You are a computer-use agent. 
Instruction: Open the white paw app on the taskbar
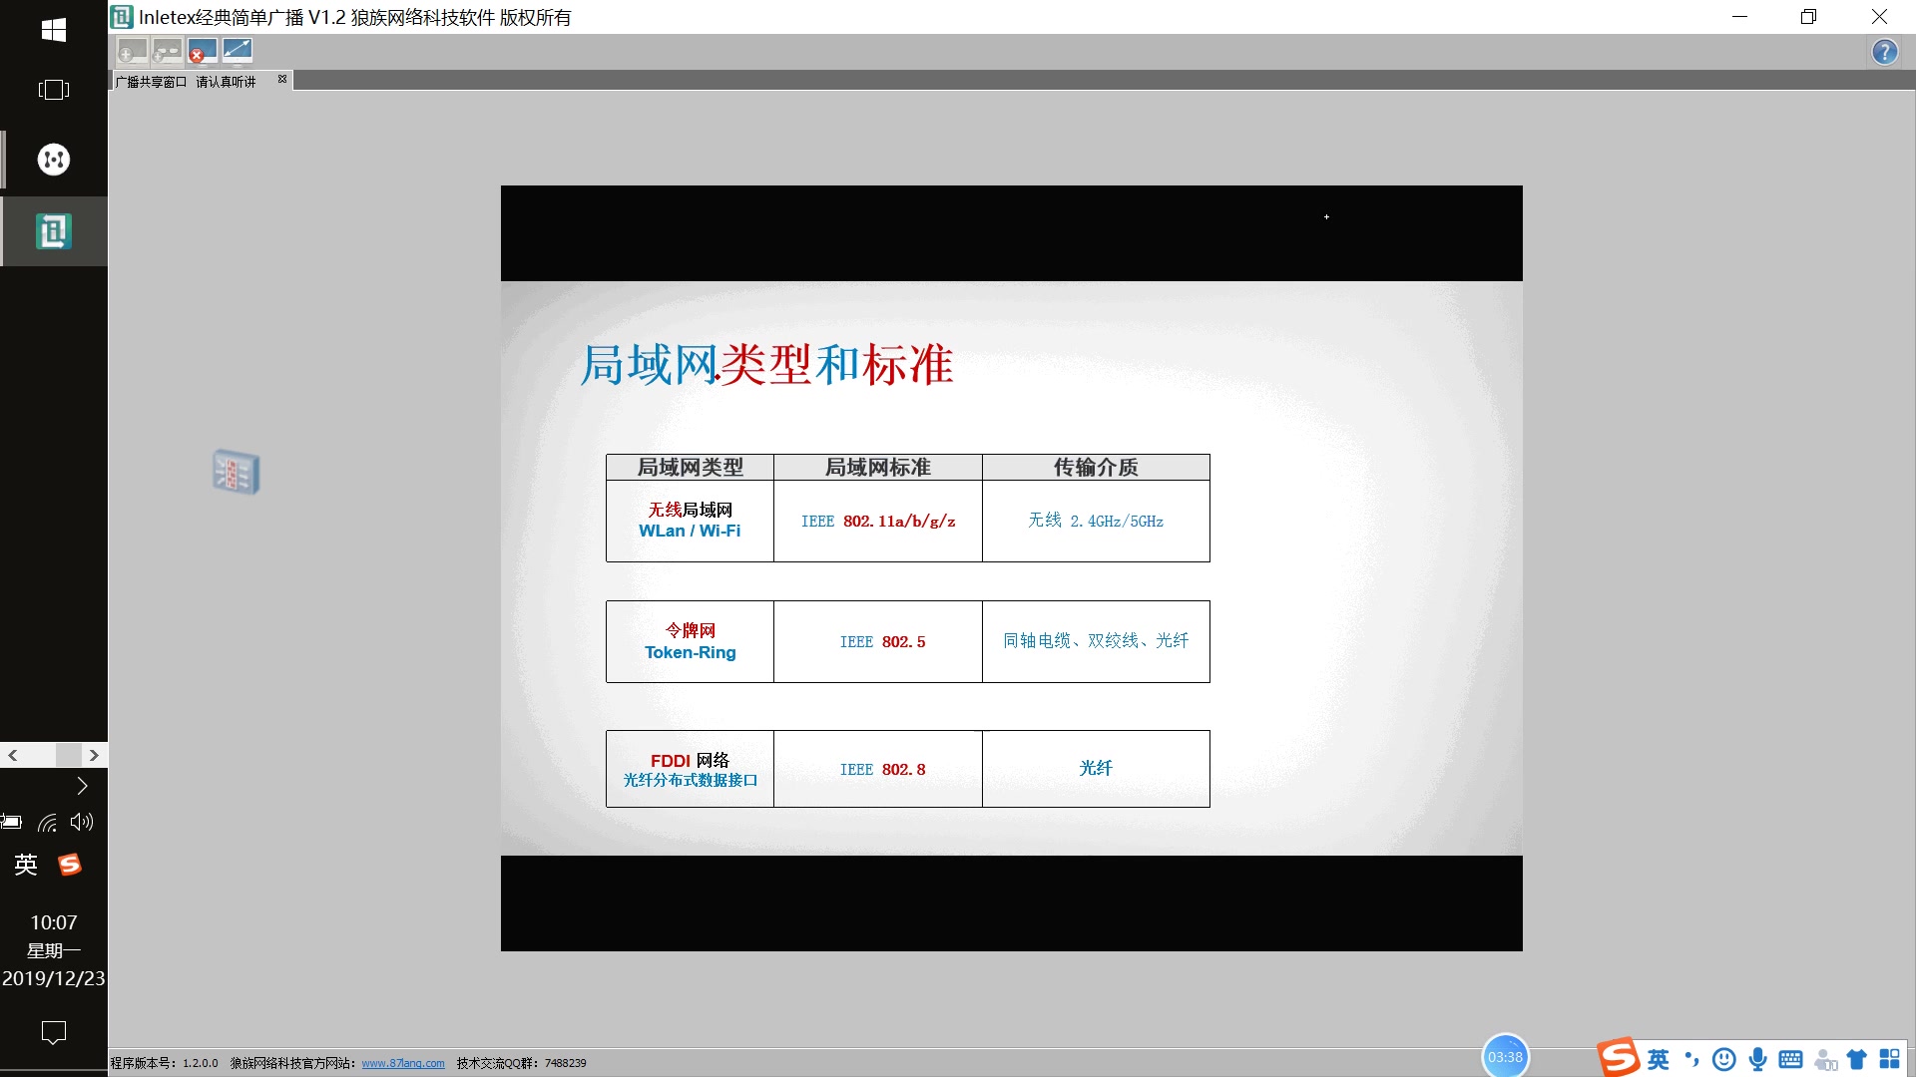pos(54,160)
